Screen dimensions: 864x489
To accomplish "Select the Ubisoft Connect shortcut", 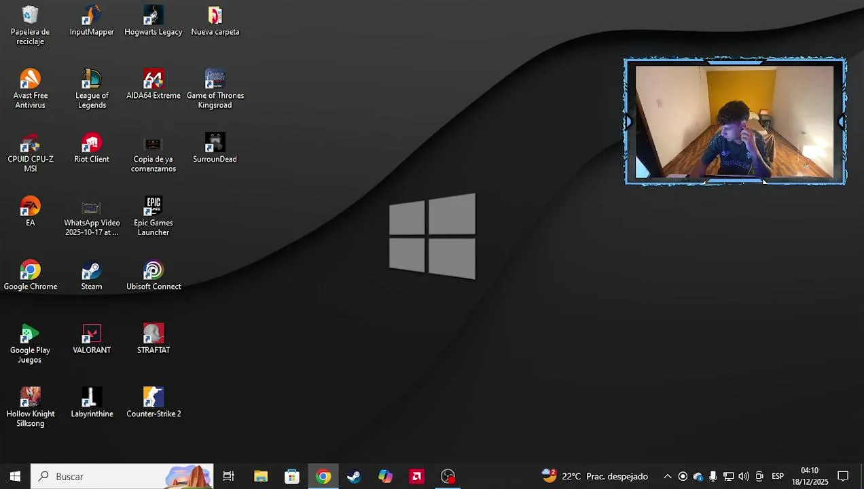I will (154, 276).
